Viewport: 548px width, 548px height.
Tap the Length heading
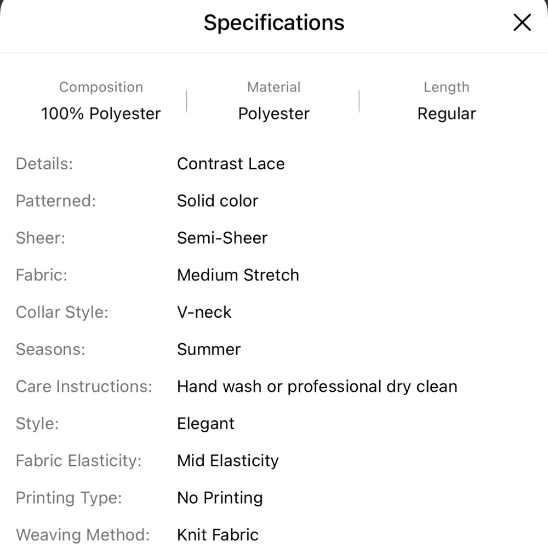[447, 87]
